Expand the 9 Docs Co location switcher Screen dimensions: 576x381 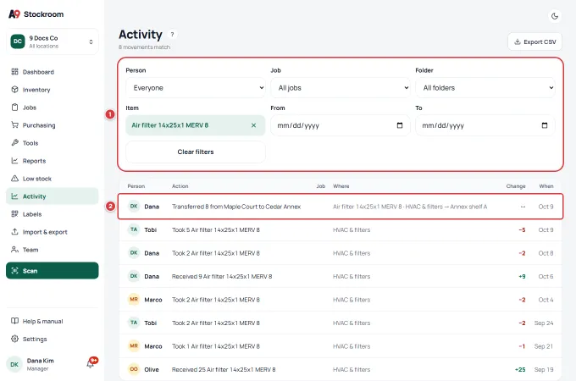53,41
